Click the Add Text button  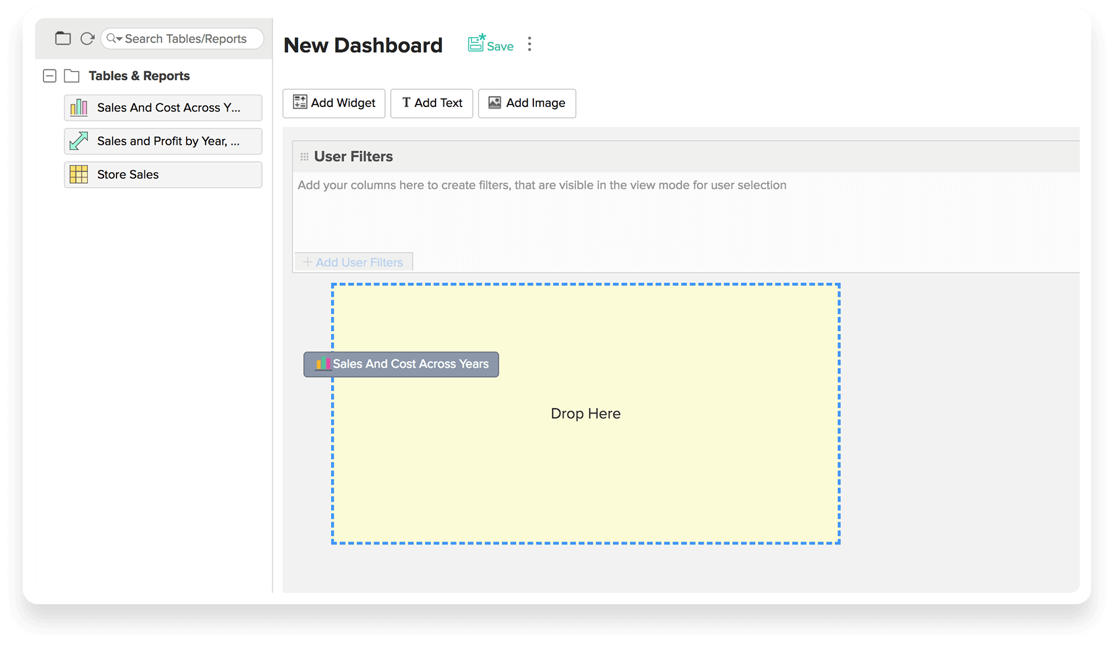(432, 103)
